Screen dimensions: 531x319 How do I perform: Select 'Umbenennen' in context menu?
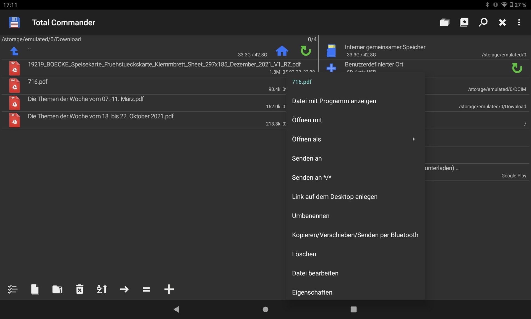click(x=311, y=216)
